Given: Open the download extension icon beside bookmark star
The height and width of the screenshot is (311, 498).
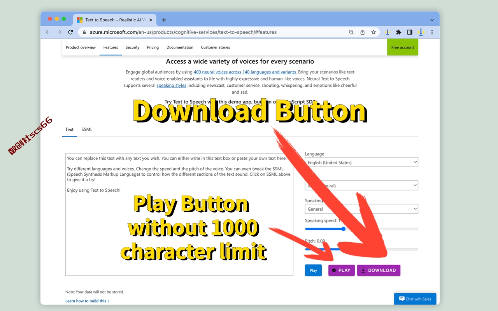Looking at the screenshot, I should [387, 32].
